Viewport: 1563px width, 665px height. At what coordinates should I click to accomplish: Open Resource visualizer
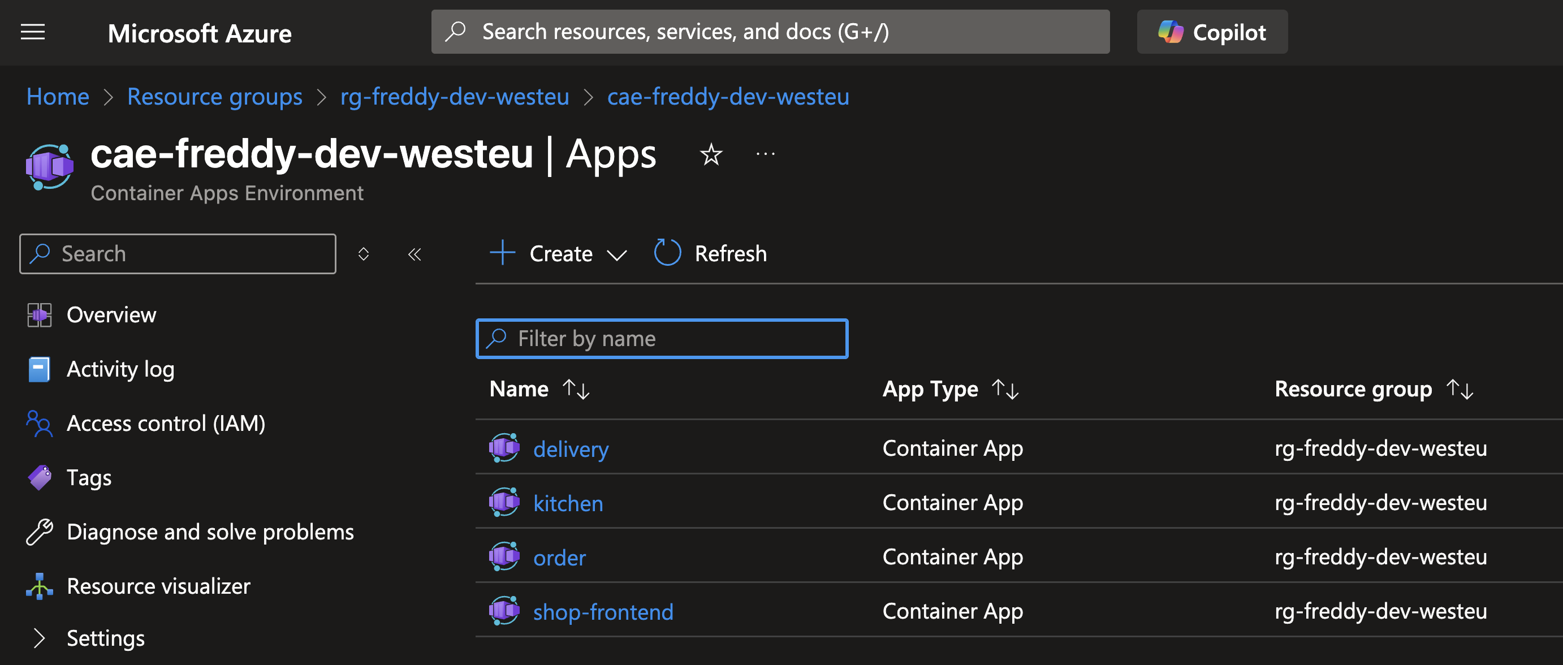[158, 587]
